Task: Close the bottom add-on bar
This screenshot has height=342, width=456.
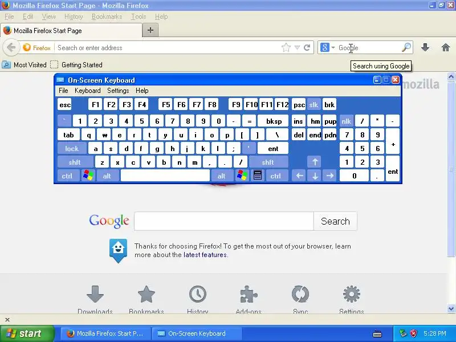Action: point(7,320)
